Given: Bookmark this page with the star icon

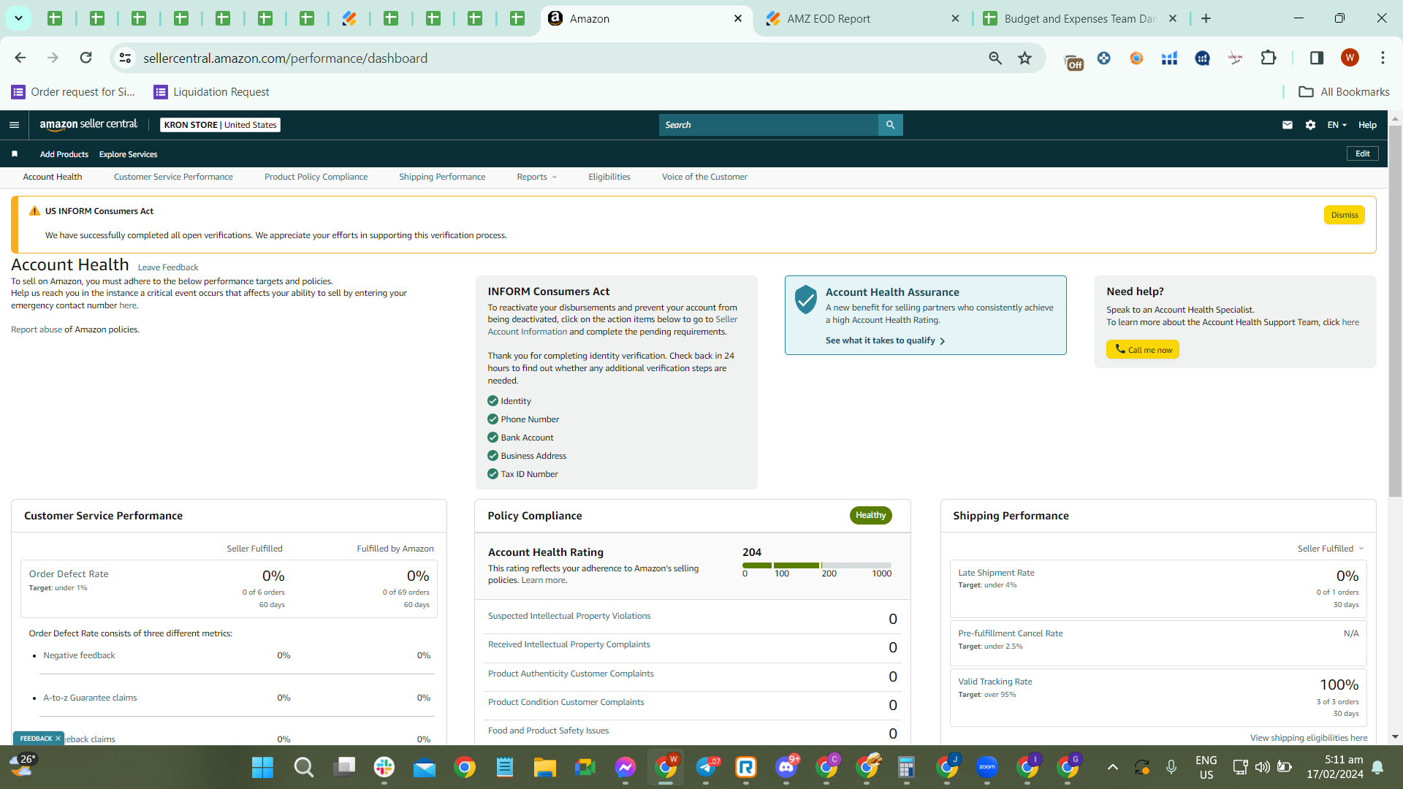Looking at the screenshot, I should point(1024,58).
